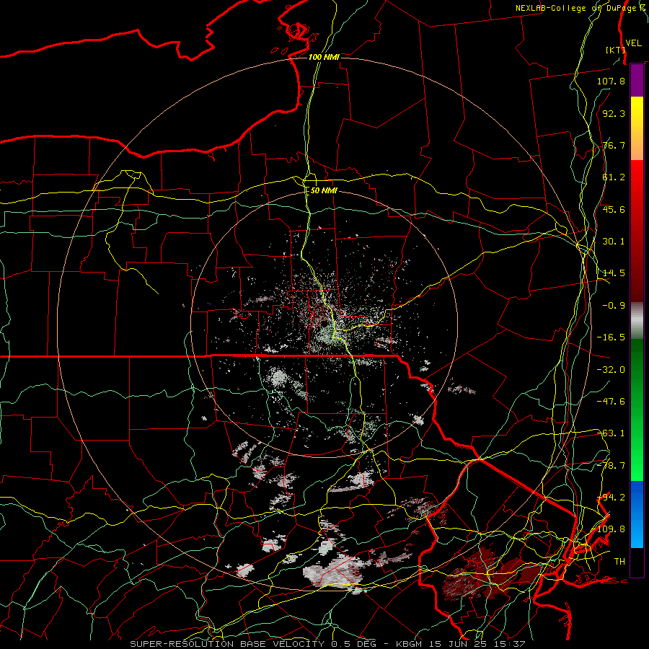Click the yellow-orange segment of the color bar
The height and width of the screenshot is (649, 649).
click(637, 128)
